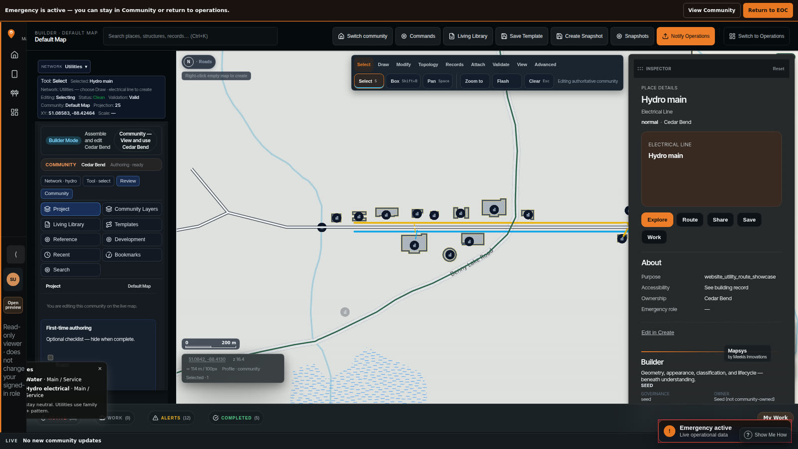Open the road barrier icon in left rail
The height and width of the screenshot is (449, 798).
click(14, 93)
